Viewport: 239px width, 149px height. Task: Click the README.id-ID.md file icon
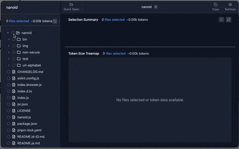click(14, 137)
